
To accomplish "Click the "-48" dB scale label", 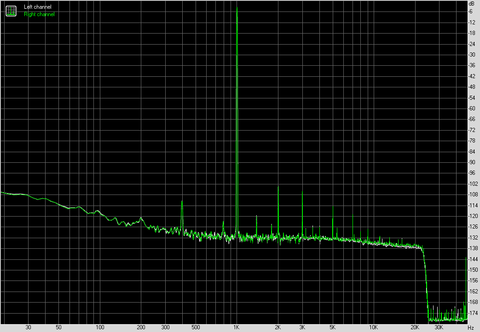I will (472, 87).
